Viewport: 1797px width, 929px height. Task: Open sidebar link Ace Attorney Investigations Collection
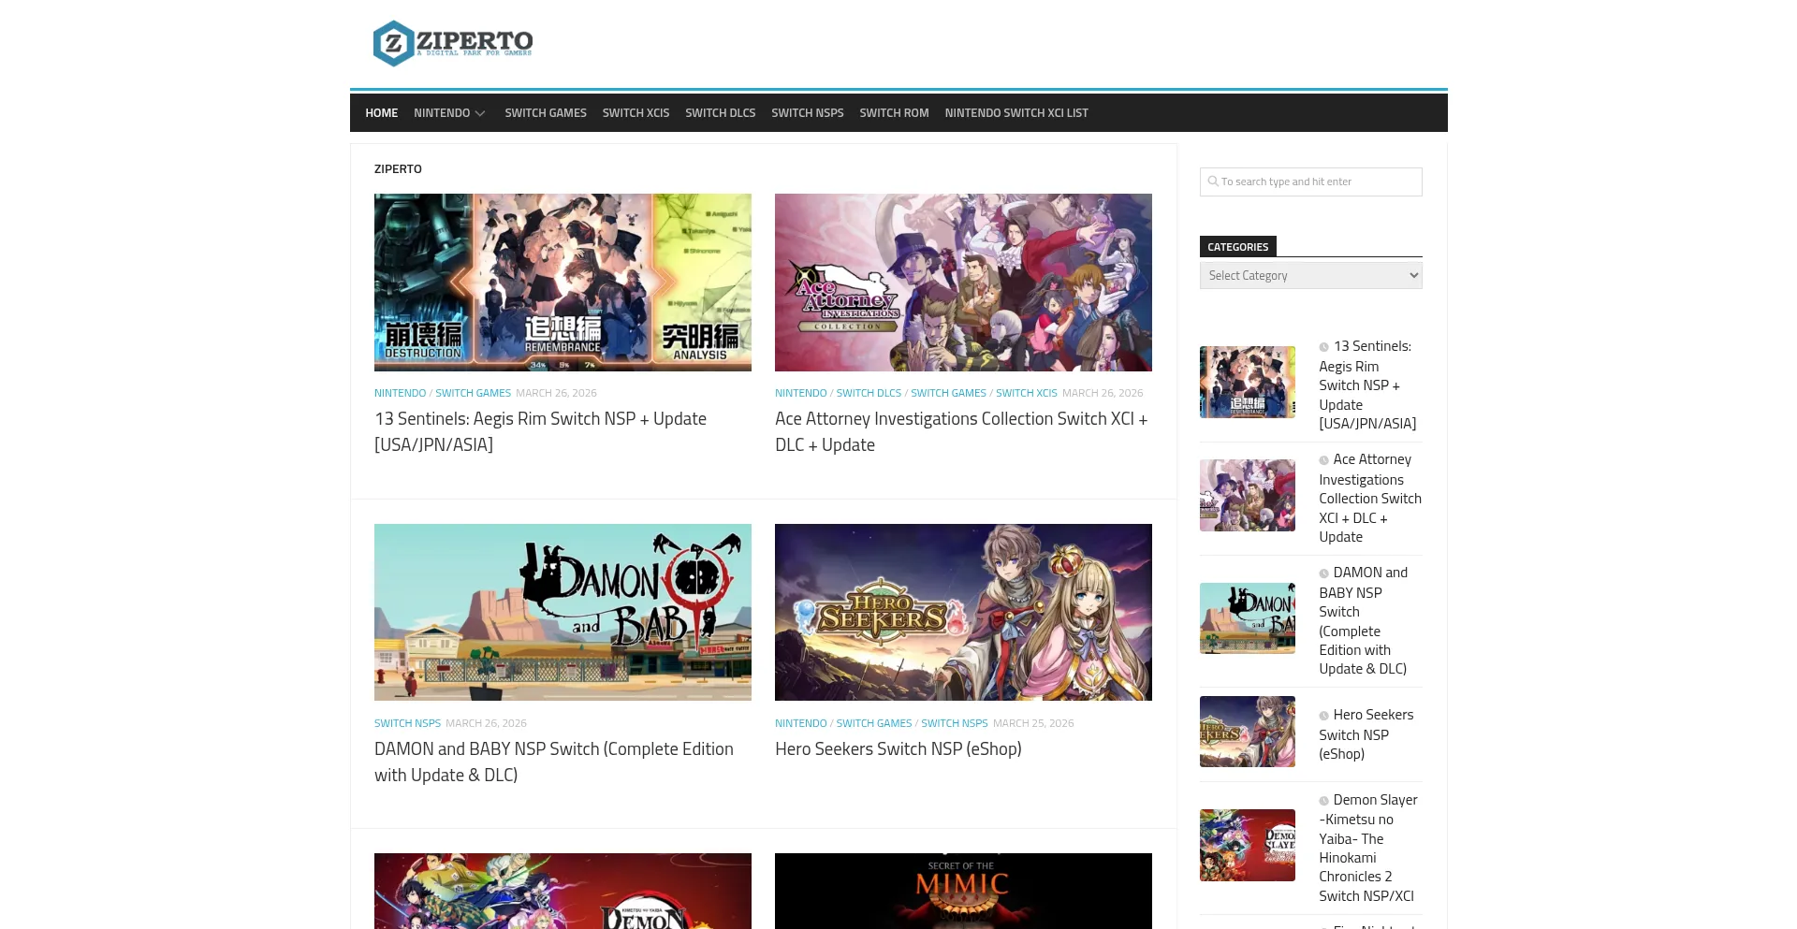click(x=1370, y=498)
